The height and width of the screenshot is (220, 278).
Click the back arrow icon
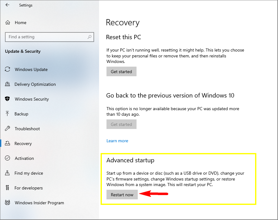tap(7, 5)
